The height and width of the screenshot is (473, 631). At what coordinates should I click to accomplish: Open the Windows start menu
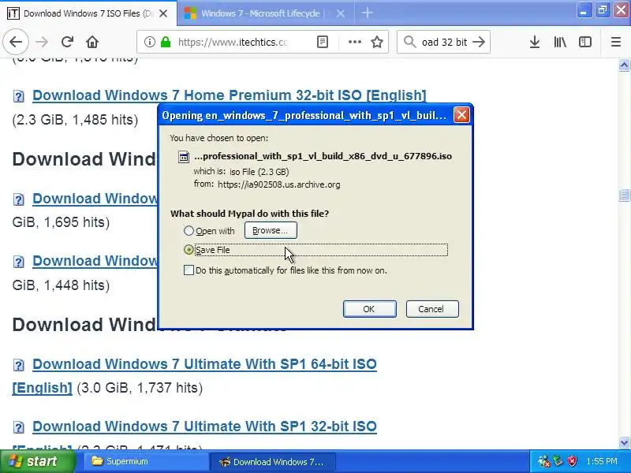coord(38,461)
